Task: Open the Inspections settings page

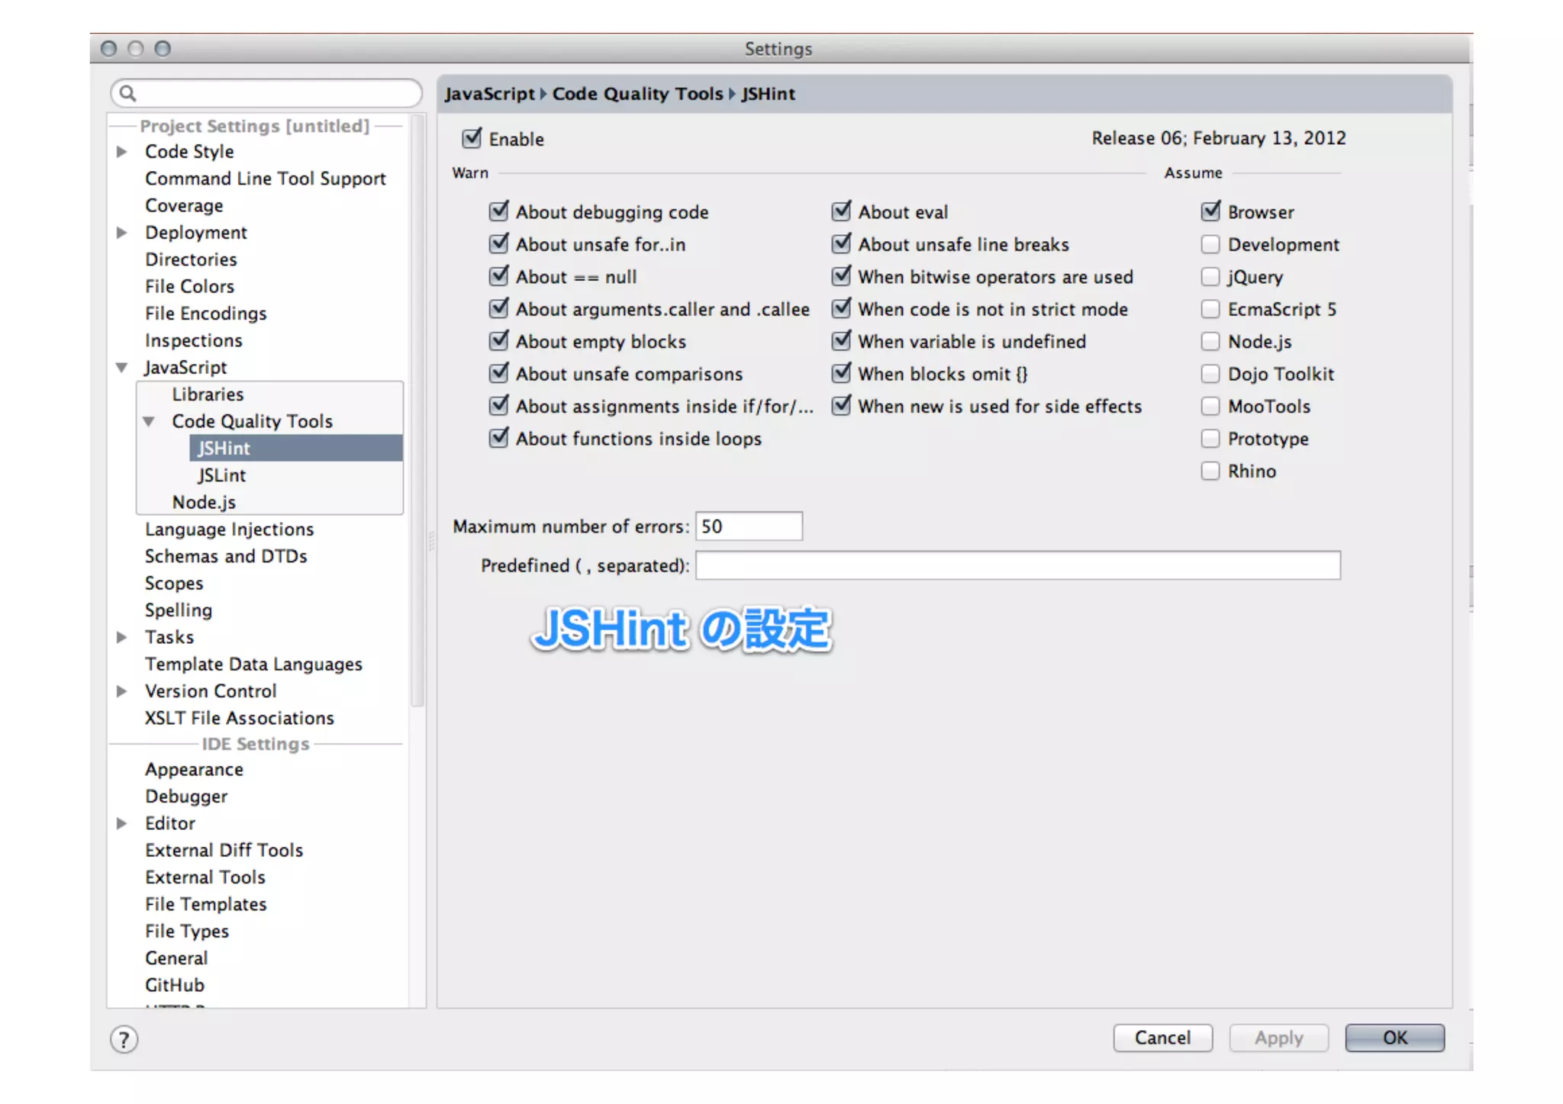Action: (x=193, y=340)
